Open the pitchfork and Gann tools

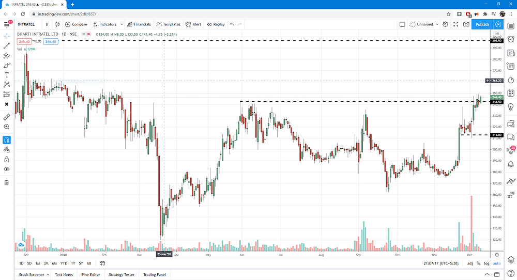coord(7,56)
